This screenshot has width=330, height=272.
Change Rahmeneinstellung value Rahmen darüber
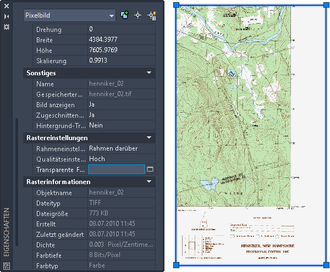pyautogui.click(x=122, y=148)
